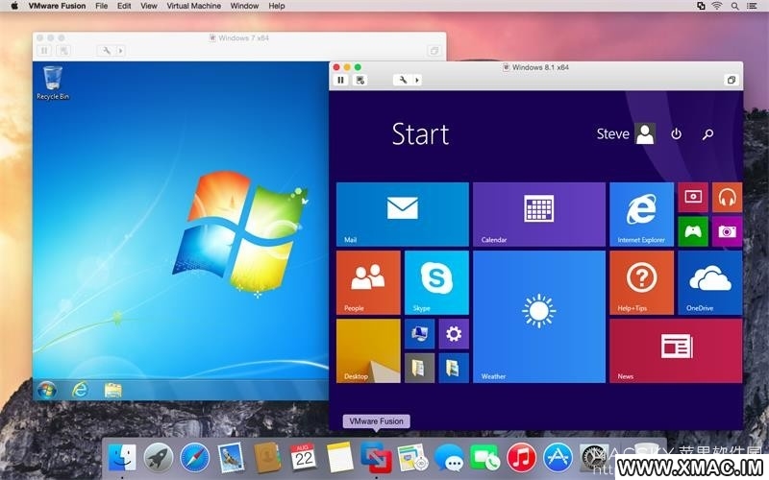The width and height of the screenshot is (769, 480).
Task: Open the Edit menu
Action: click(x=124, y=6)
